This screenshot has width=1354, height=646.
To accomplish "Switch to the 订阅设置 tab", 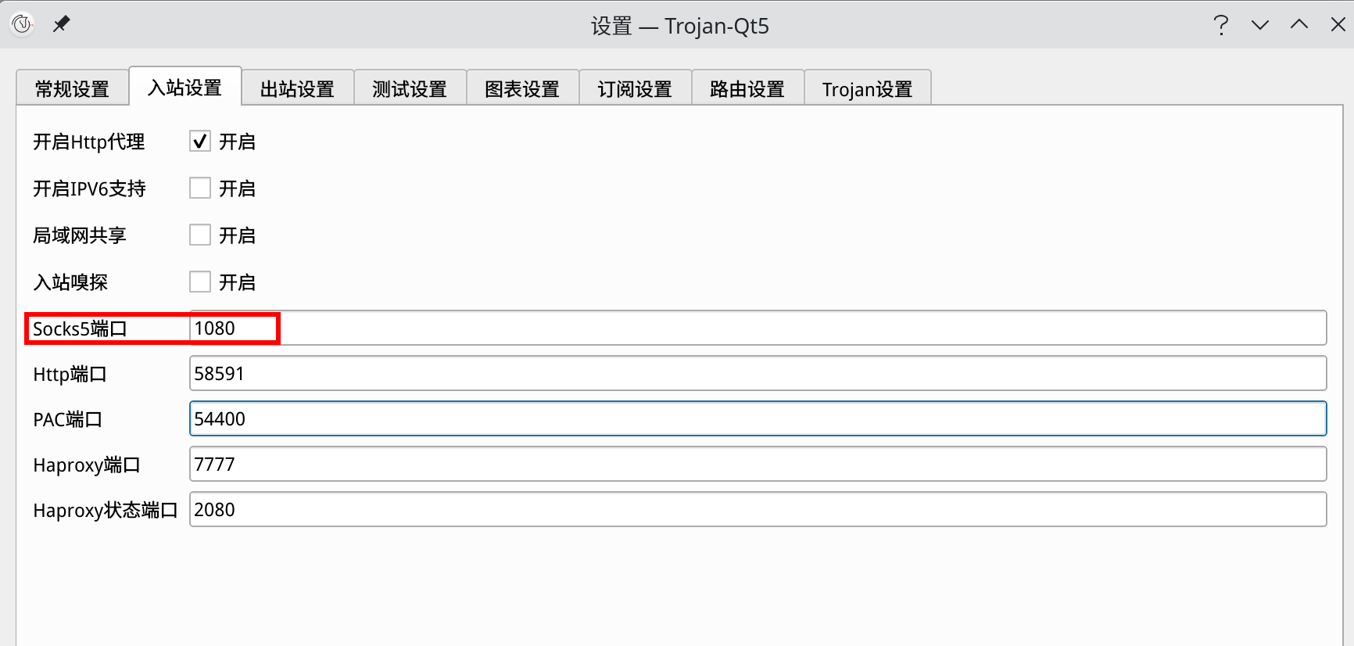I will (x=635, y=89).
